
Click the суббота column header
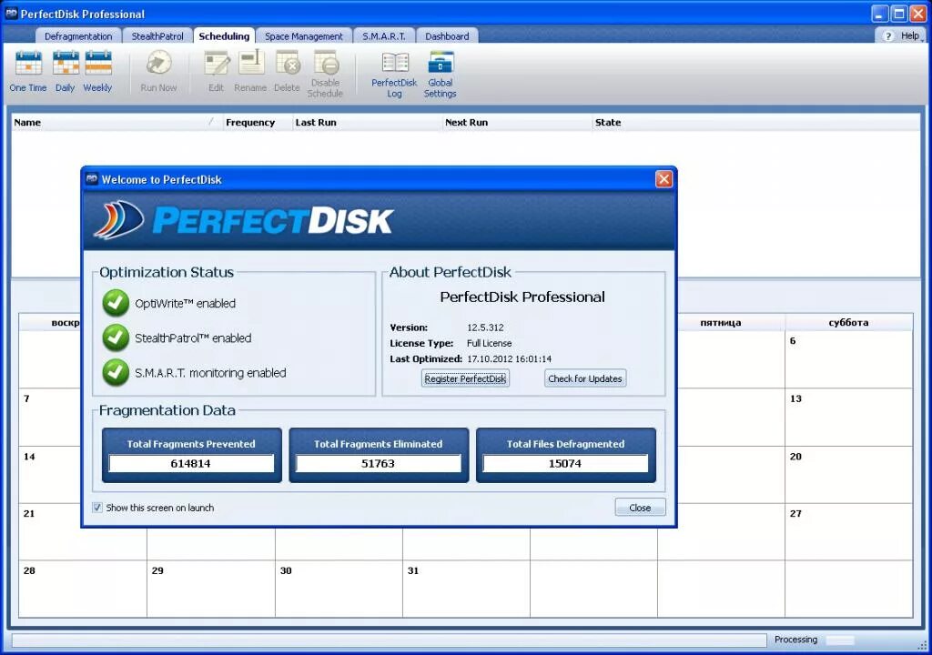coord(849,323)
